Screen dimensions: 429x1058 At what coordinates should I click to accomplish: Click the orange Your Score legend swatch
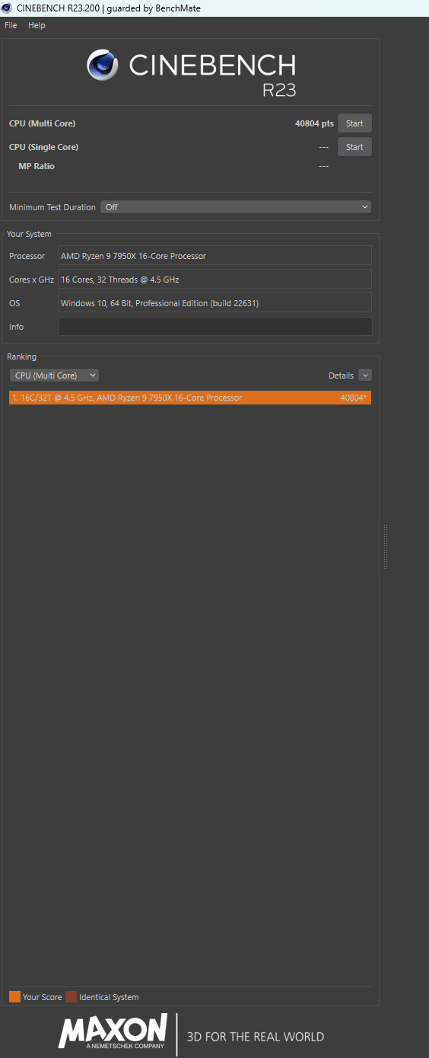14,997
